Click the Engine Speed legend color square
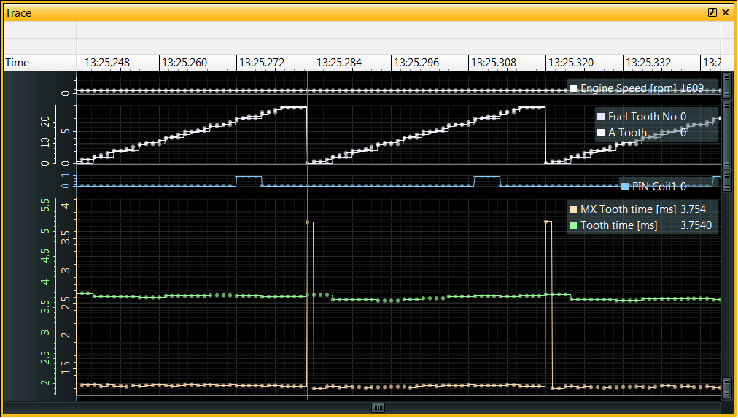Image resolution: width=738 pixels, height=418 pixels. click(573, 88)
